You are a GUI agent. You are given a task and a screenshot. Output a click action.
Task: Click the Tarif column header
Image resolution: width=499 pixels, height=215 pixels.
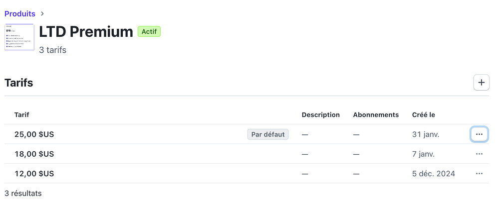coord(22,115)
